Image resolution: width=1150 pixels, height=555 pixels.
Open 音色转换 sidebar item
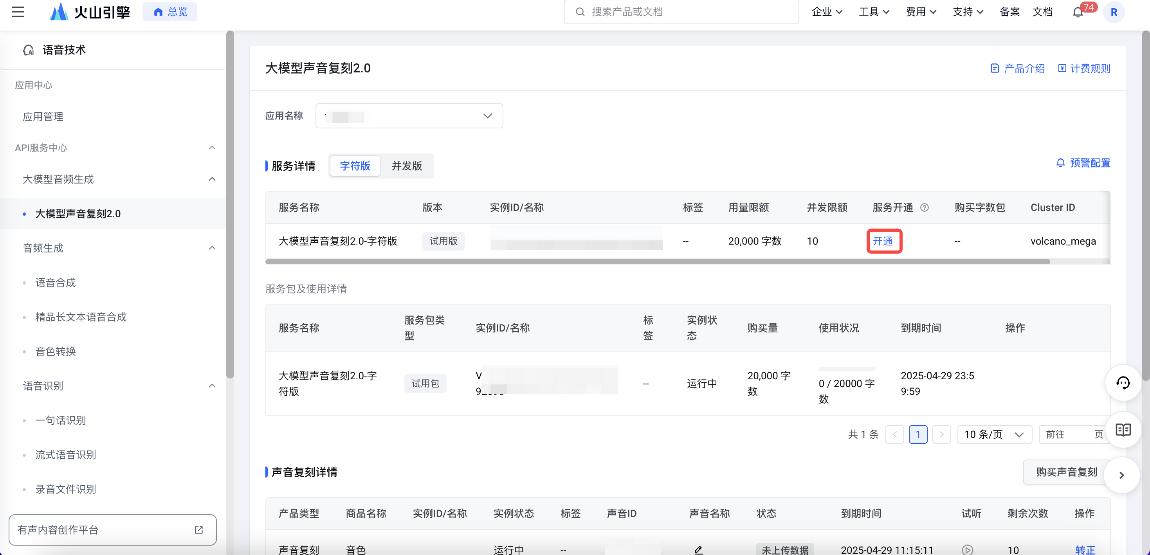(55, 351)
